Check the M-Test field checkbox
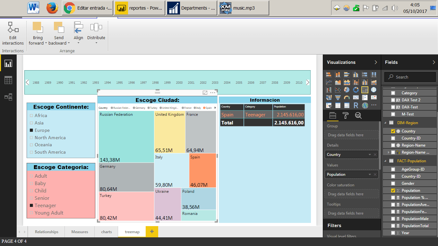This screenshot has width=438, height=246. pyautogui.click(x=393, y=114)
